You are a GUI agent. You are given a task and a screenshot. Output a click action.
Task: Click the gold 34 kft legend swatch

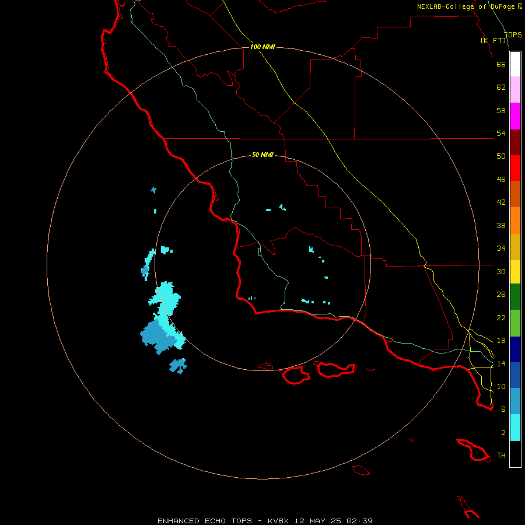[515, 247]
